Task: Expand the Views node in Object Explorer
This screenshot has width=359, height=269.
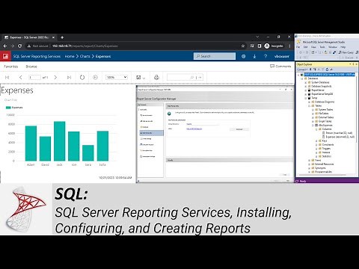Action: 310,160
